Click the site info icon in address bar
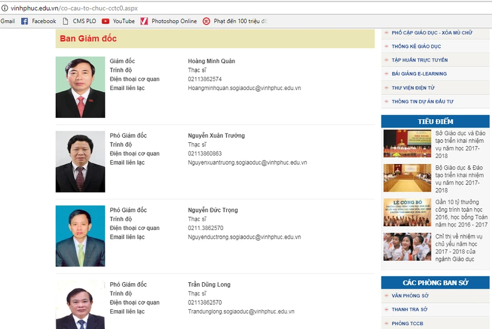This screenshot has width=492, height=329. (x=5, y=8)
